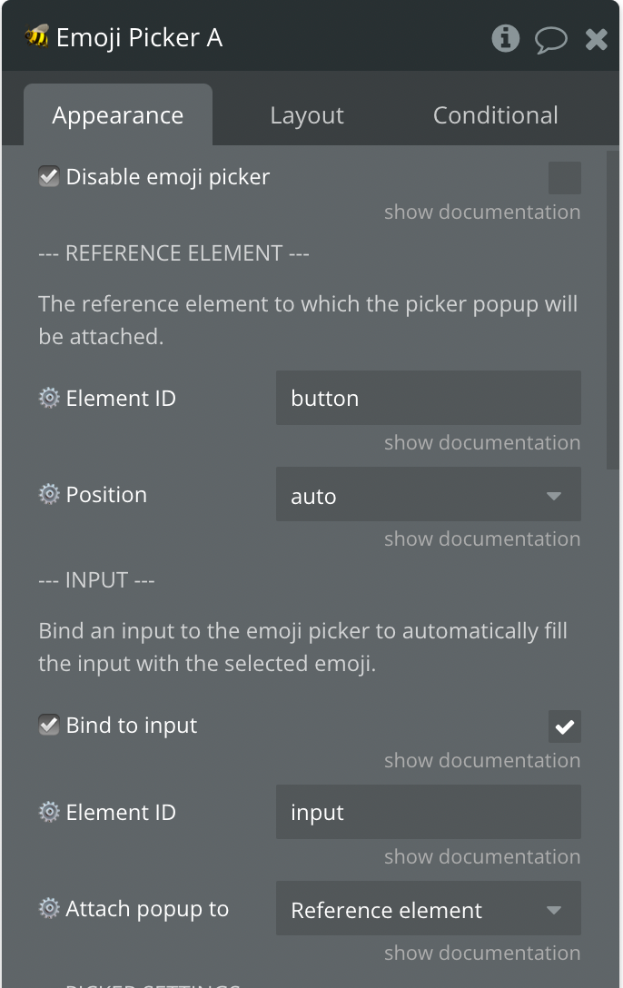This screenshot has height=988, width=623.
Task: Toggle checkbox left of Bind to input label
Action: (49, 726)
